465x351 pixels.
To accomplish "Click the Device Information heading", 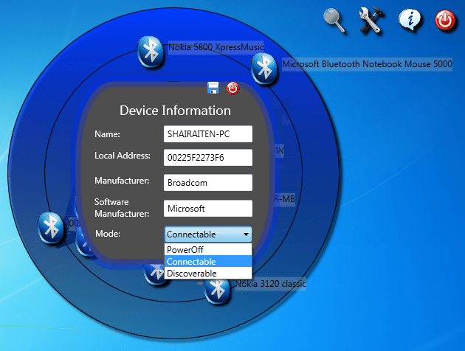I will coord(175,111).
